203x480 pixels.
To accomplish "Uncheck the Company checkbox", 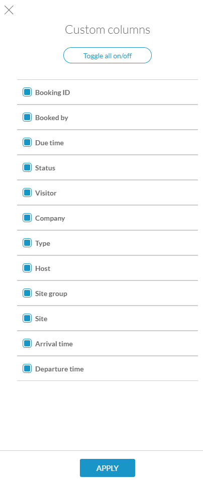I will [27, 218].
